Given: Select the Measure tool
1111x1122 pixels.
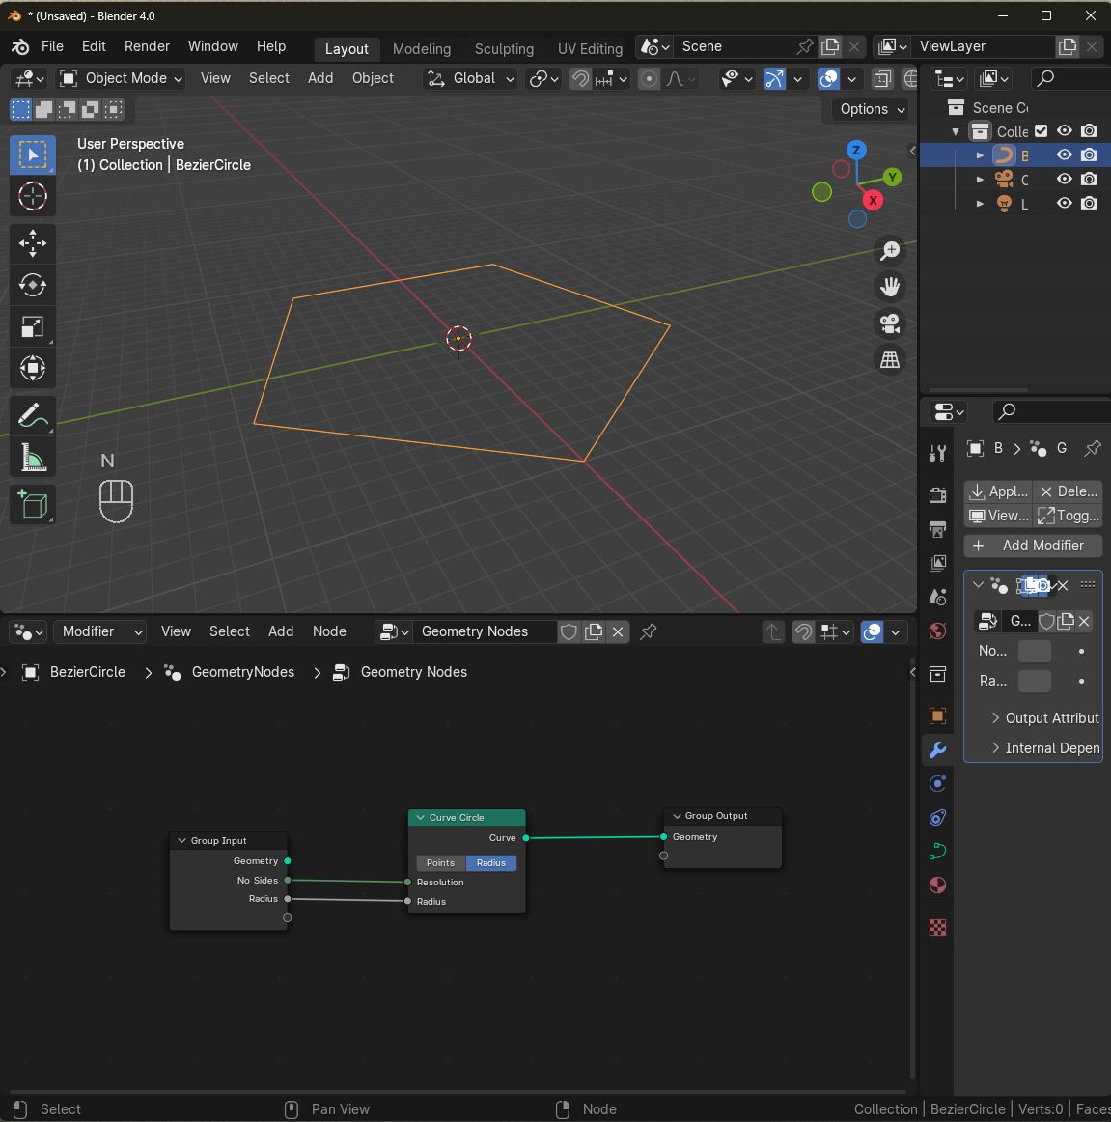Looking at the screenshot, I should click(x=32, y=460).
